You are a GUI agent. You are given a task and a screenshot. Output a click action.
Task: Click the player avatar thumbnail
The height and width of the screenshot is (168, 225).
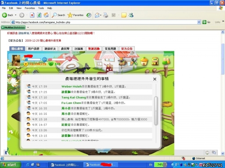[16, 61]
